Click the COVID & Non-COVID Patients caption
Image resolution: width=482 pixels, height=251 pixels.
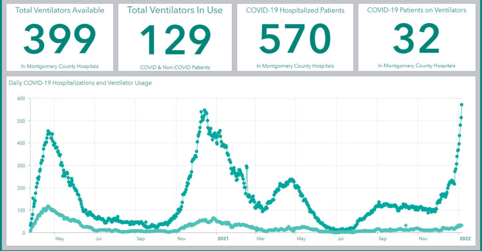[x=175, y=68]
